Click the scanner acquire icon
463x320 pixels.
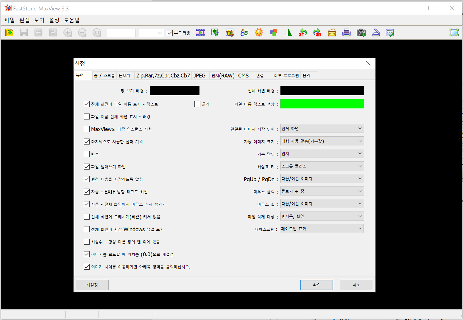[376, 32]
